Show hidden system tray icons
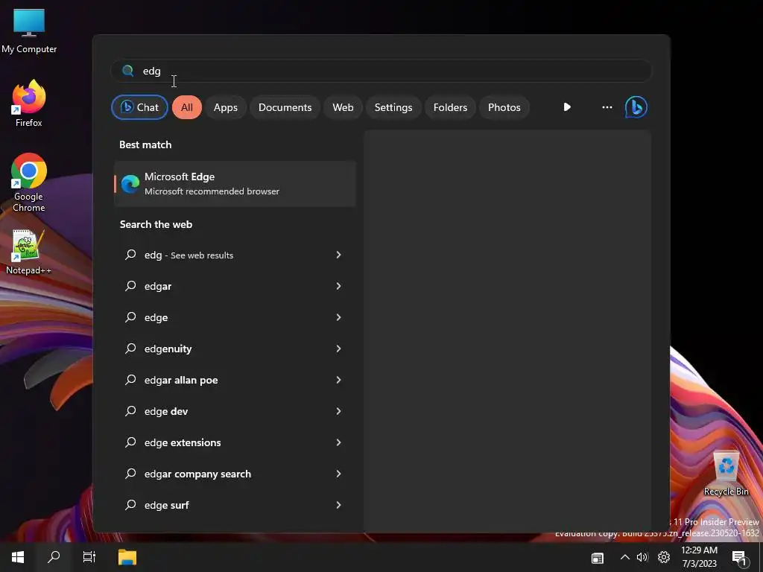Screen dimensions: 763x572 click(x=625, y=557)
